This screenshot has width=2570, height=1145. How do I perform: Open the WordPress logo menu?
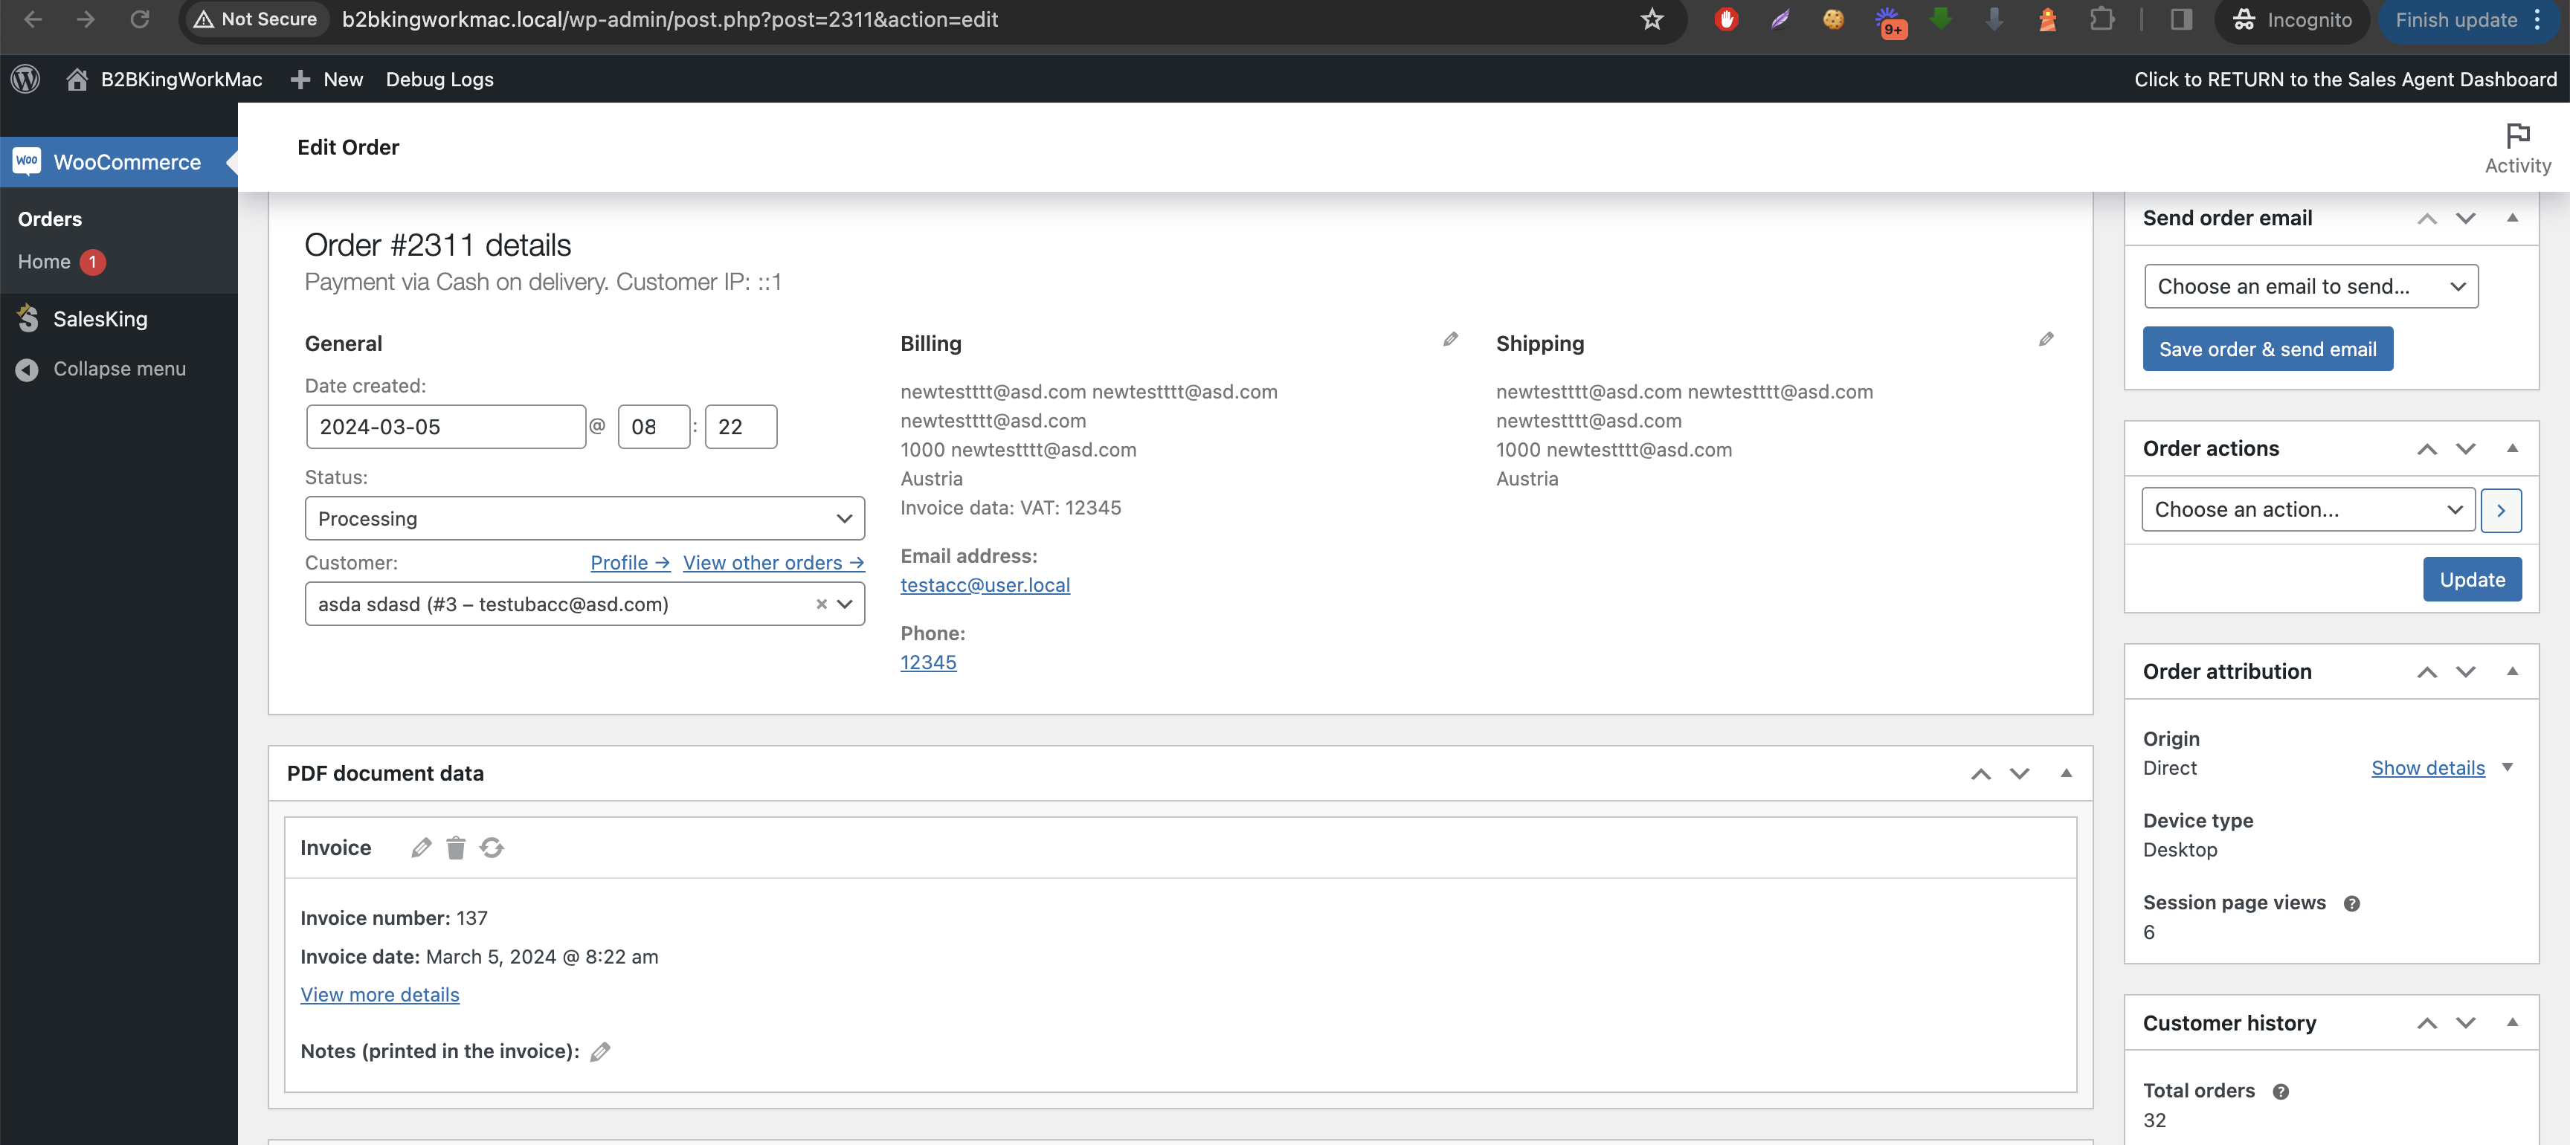pyautogui.click(x=26, y=79)
